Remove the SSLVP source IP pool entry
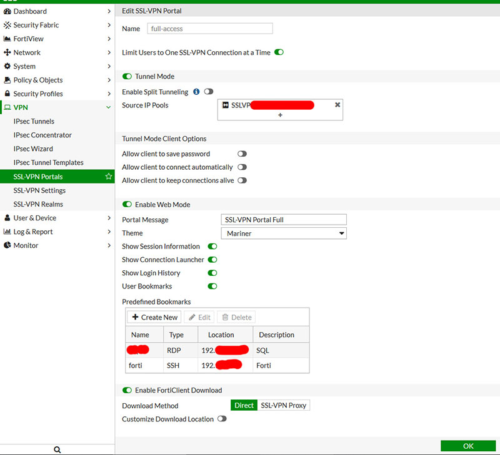The image size is (500, 455). pyautogui.click(x=337, y=105)
